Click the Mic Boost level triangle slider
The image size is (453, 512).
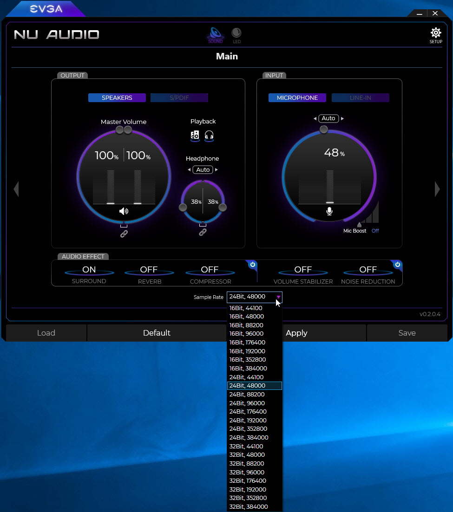[x=360, y=225]
